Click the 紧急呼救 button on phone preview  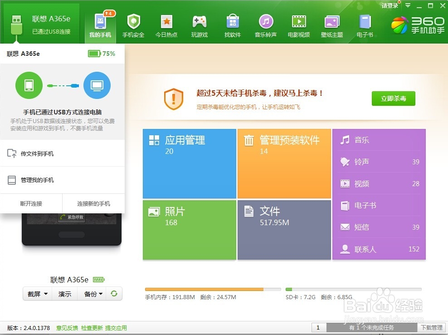(x=72, y=217)
